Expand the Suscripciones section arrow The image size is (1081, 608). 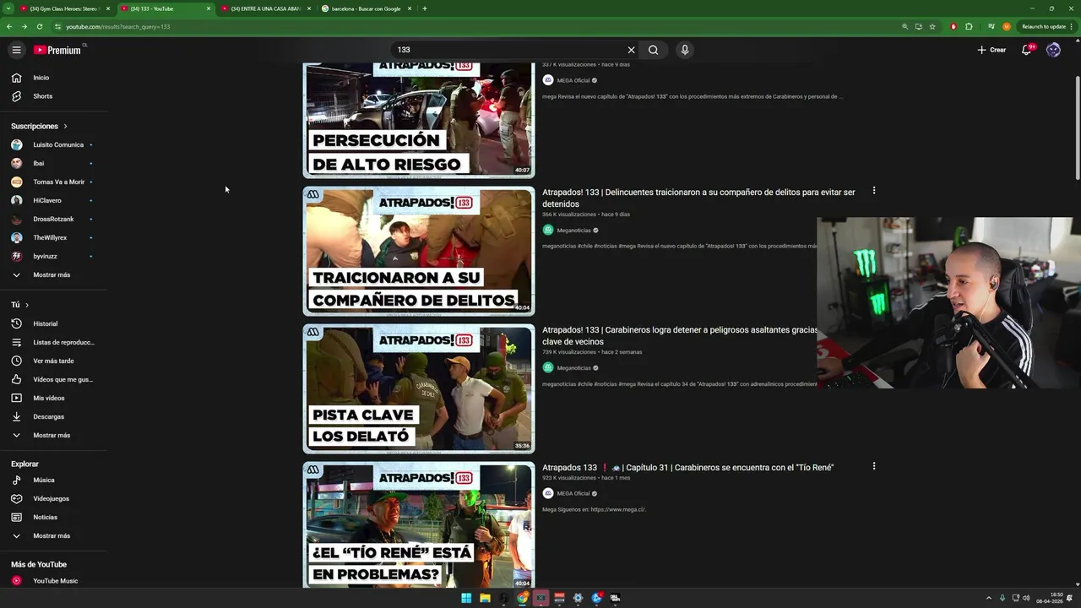65,127
